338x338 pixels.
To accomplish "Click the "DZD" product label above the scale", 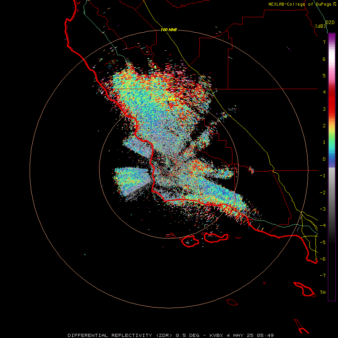I will click(330, 23).
